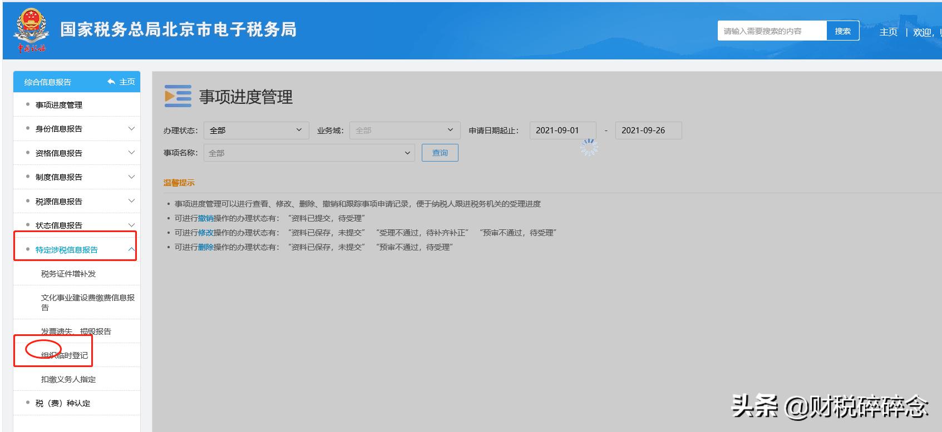Click the 主页 link in sidebar header
The image size is (942, 432).
click(127, 82)
